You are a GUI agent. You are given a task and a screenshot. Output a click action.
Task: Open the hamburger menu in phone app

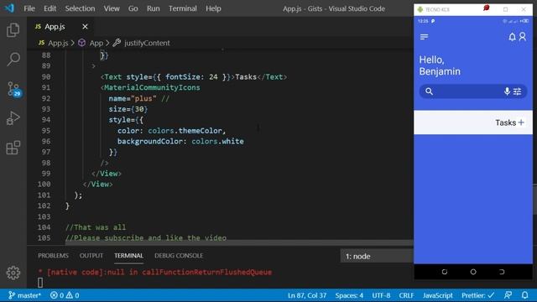pyautogui.click(x=424, y=37)
